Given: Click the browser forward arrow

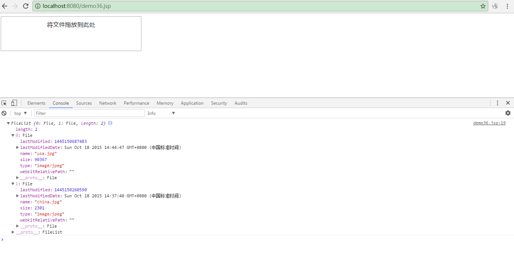Looking at the screenshot, I should [15, 6].
